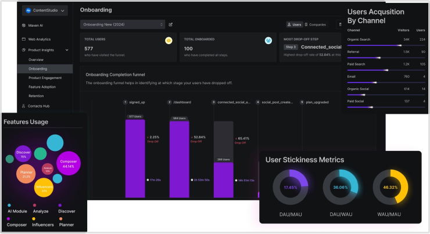
Task: Click the DAU/MAU 17.45% donut chart
Action: pos(291,187)
